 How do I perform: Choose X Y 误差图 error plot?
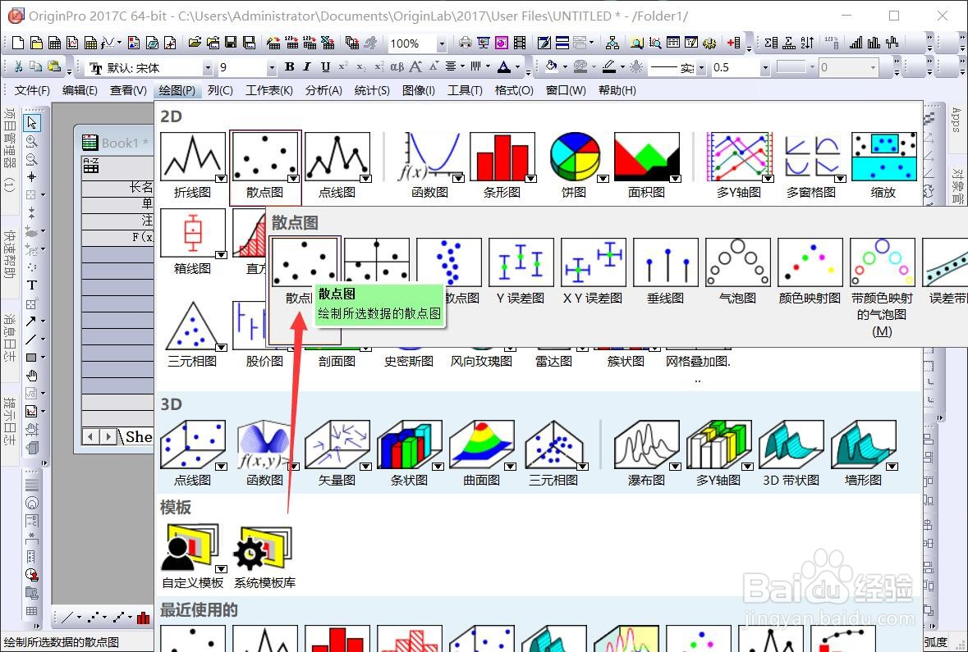pyautogui.click(x=593, y=262)
